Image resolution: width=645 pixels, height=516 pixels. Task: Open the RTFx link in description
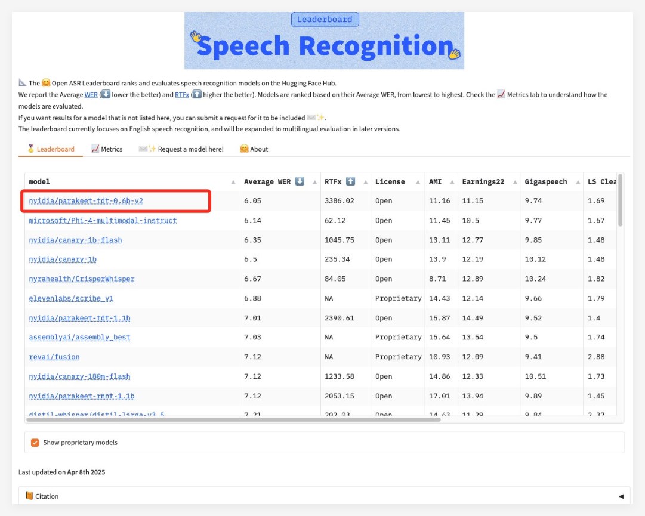click(x=182, y=95)
